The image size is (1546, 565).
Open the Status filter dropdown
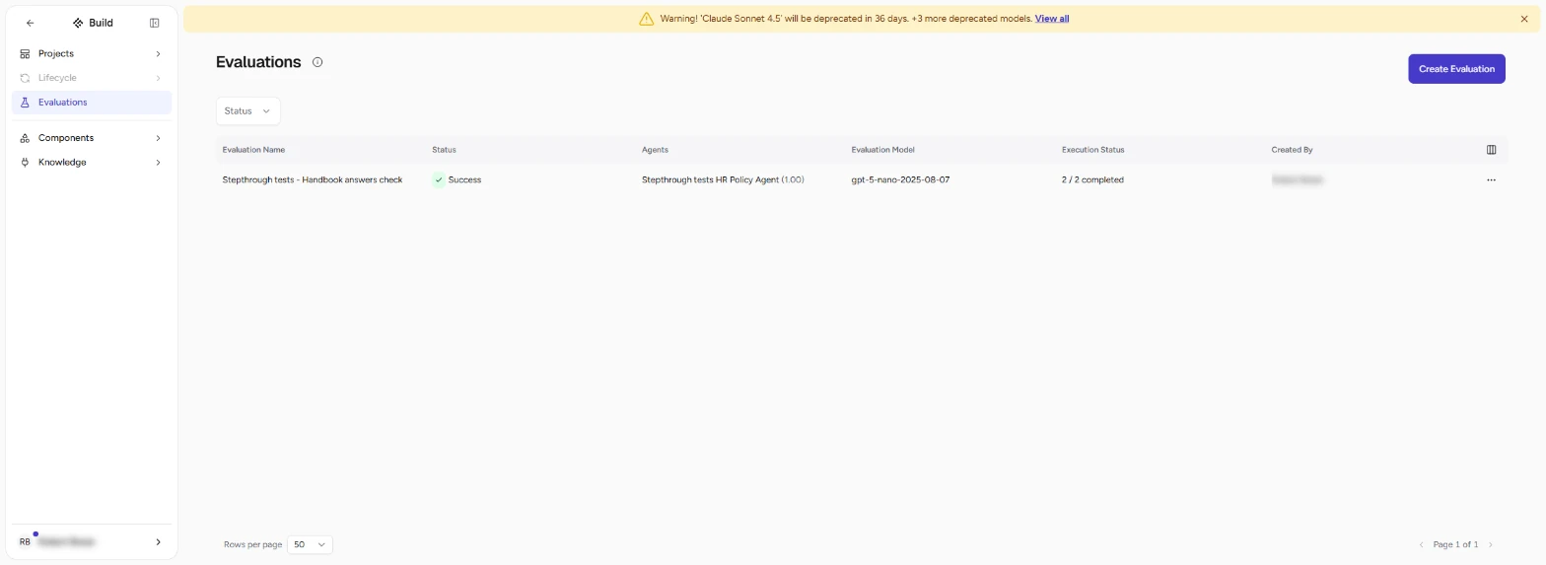(x=248, y=111)
